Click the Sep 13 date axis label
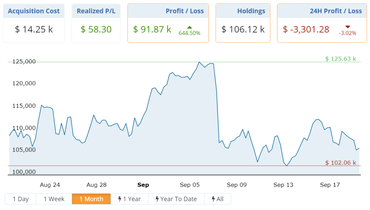 (x=283, y=185)
